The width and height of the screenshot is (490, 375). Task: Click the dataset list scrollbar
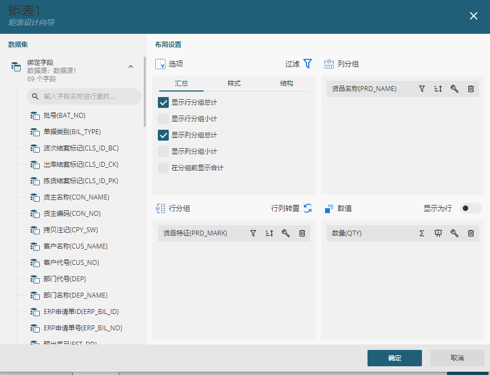(x=145, y=92)
